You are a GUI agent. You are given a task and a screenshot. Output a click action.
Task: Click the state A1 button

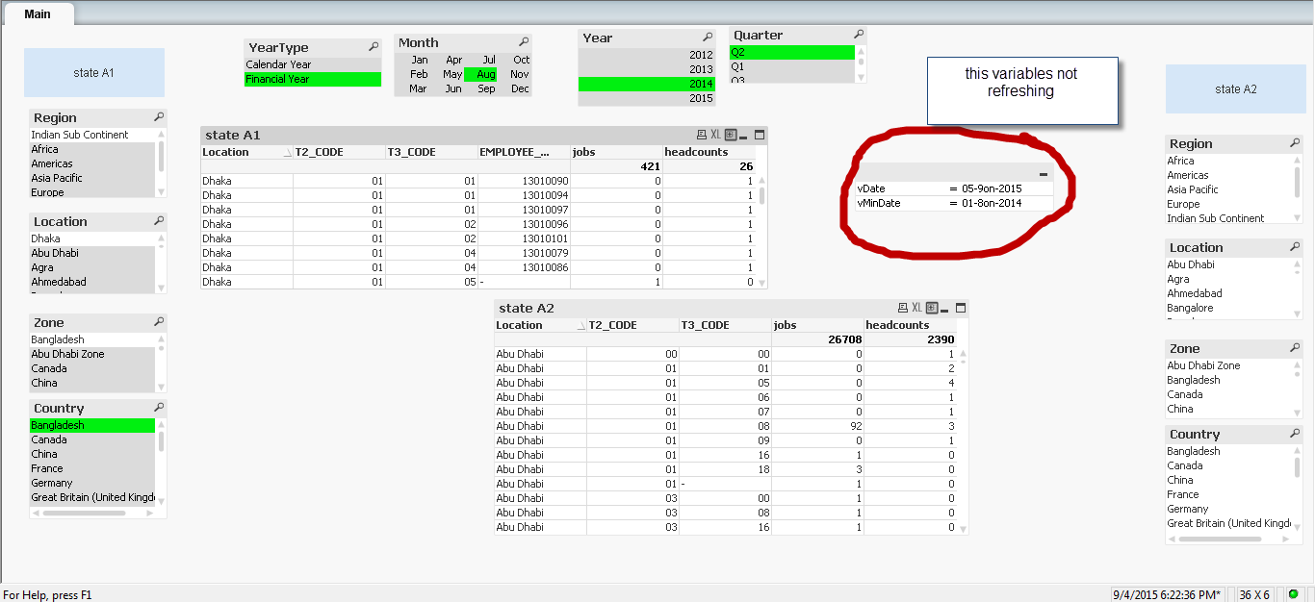[x=94, y=72]
